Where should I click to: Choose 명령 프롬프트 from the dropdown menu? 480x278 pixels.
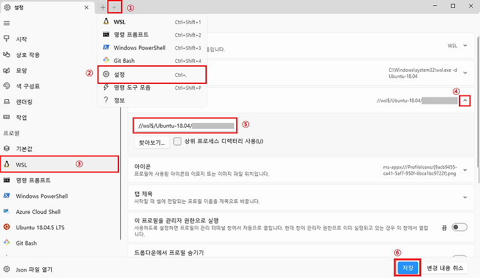coord(152,35)
